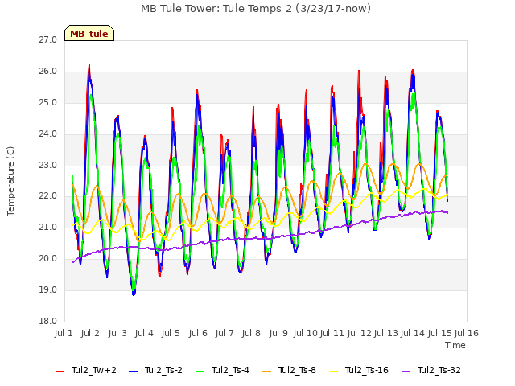
Task: Select the Tul2_Ts-4 legend entry
Action: click(222, 370)
